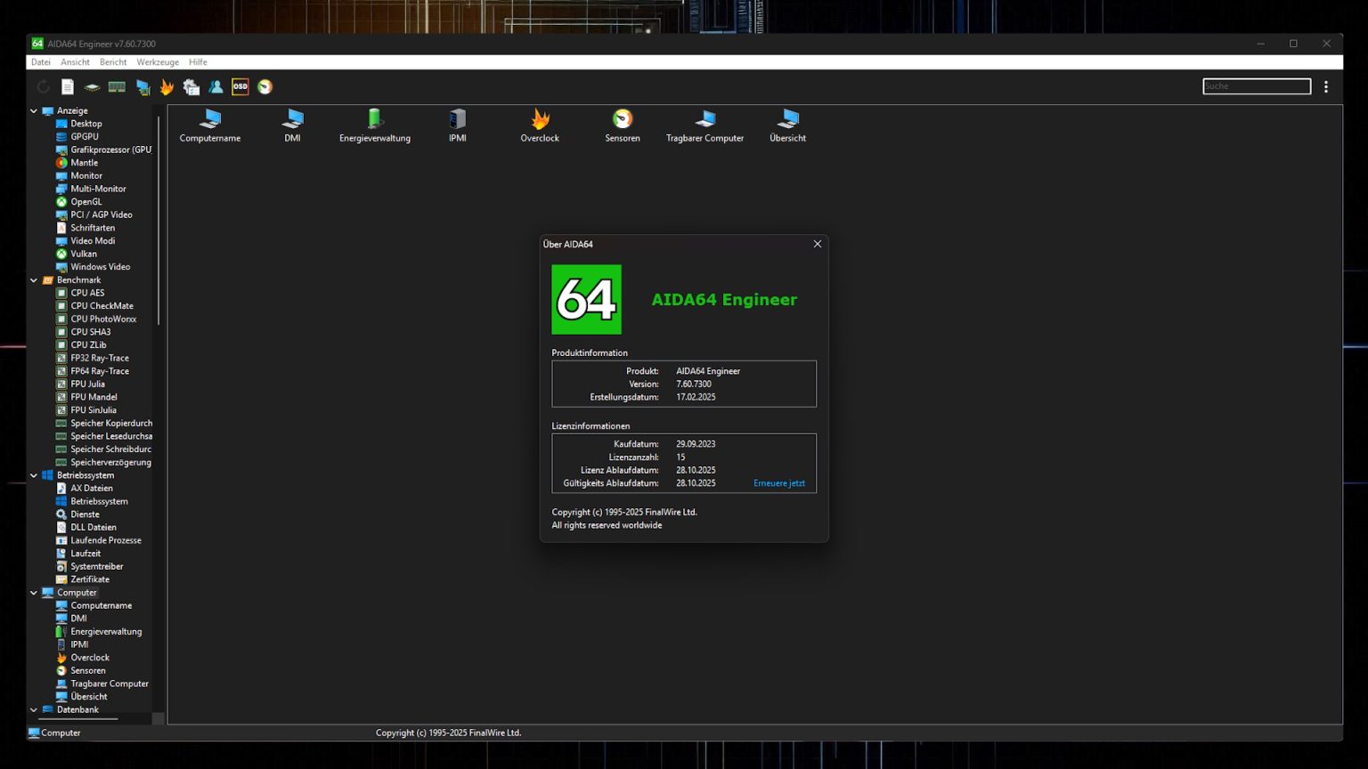Open the AIDA64 Preferences toolbar icon
This screenshot has width=1368, height=769.
click(x=191, y=86)
